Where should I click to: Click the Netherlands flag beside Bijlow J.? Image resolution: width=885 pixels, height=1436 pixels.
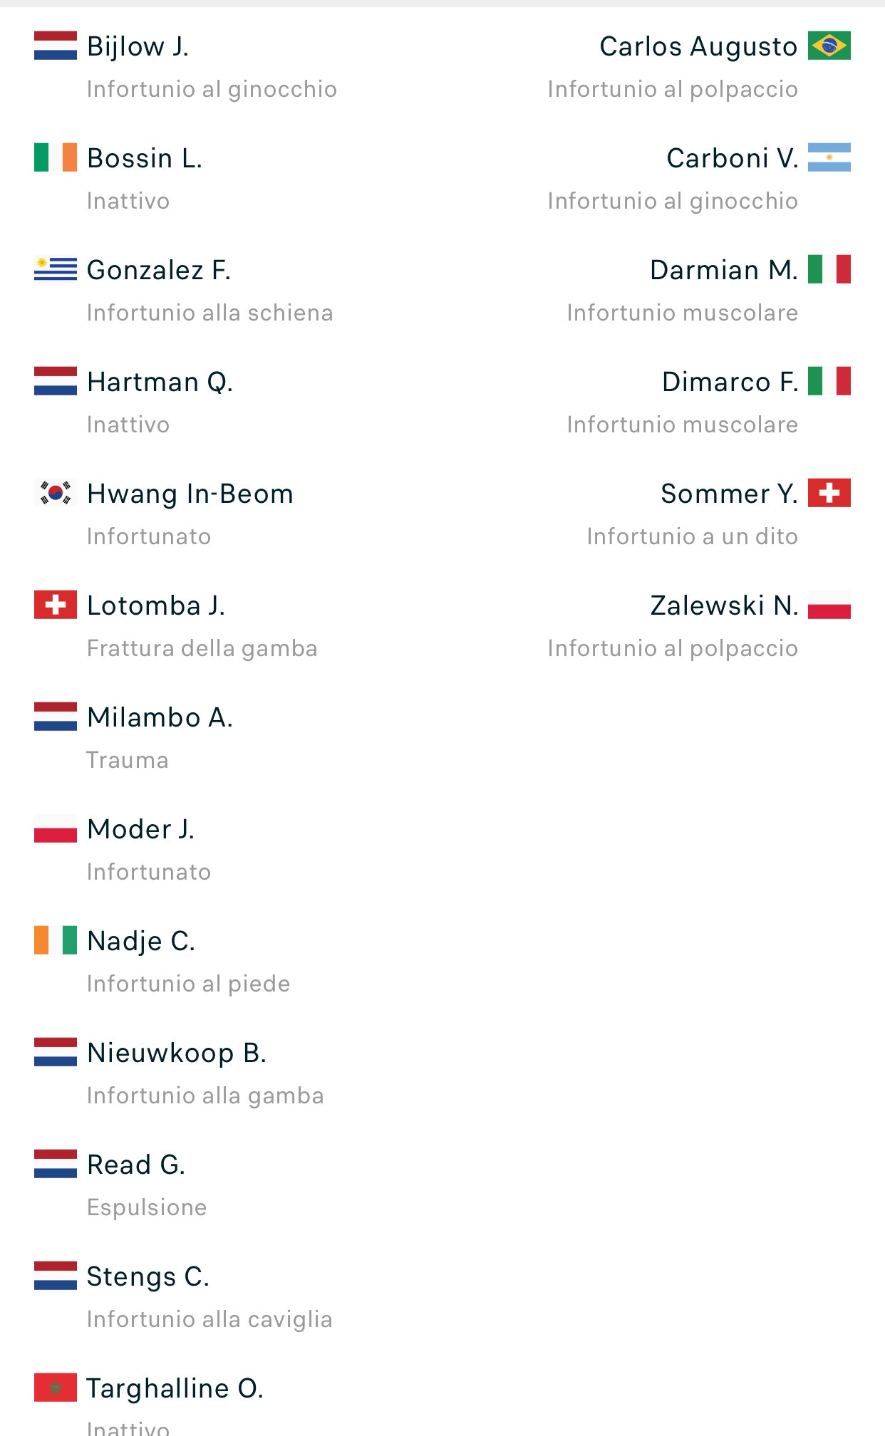click(56, 46)
